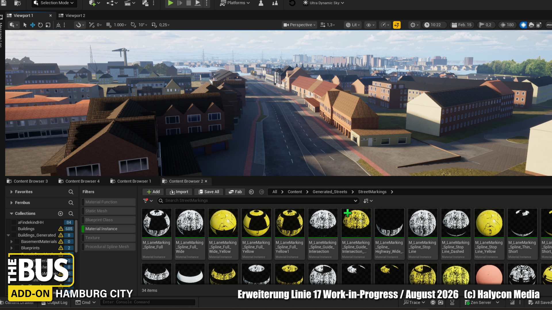Open the Output Log tab
The height and width of the screenshot is (310, 552).
tap(55, 303)
